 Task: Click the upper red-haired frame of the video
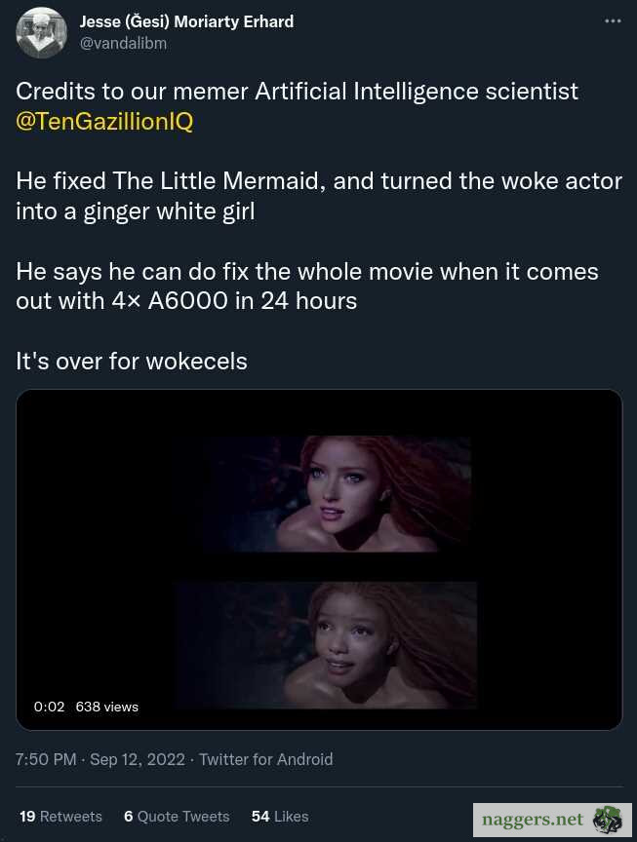click(x=338, y=494)
